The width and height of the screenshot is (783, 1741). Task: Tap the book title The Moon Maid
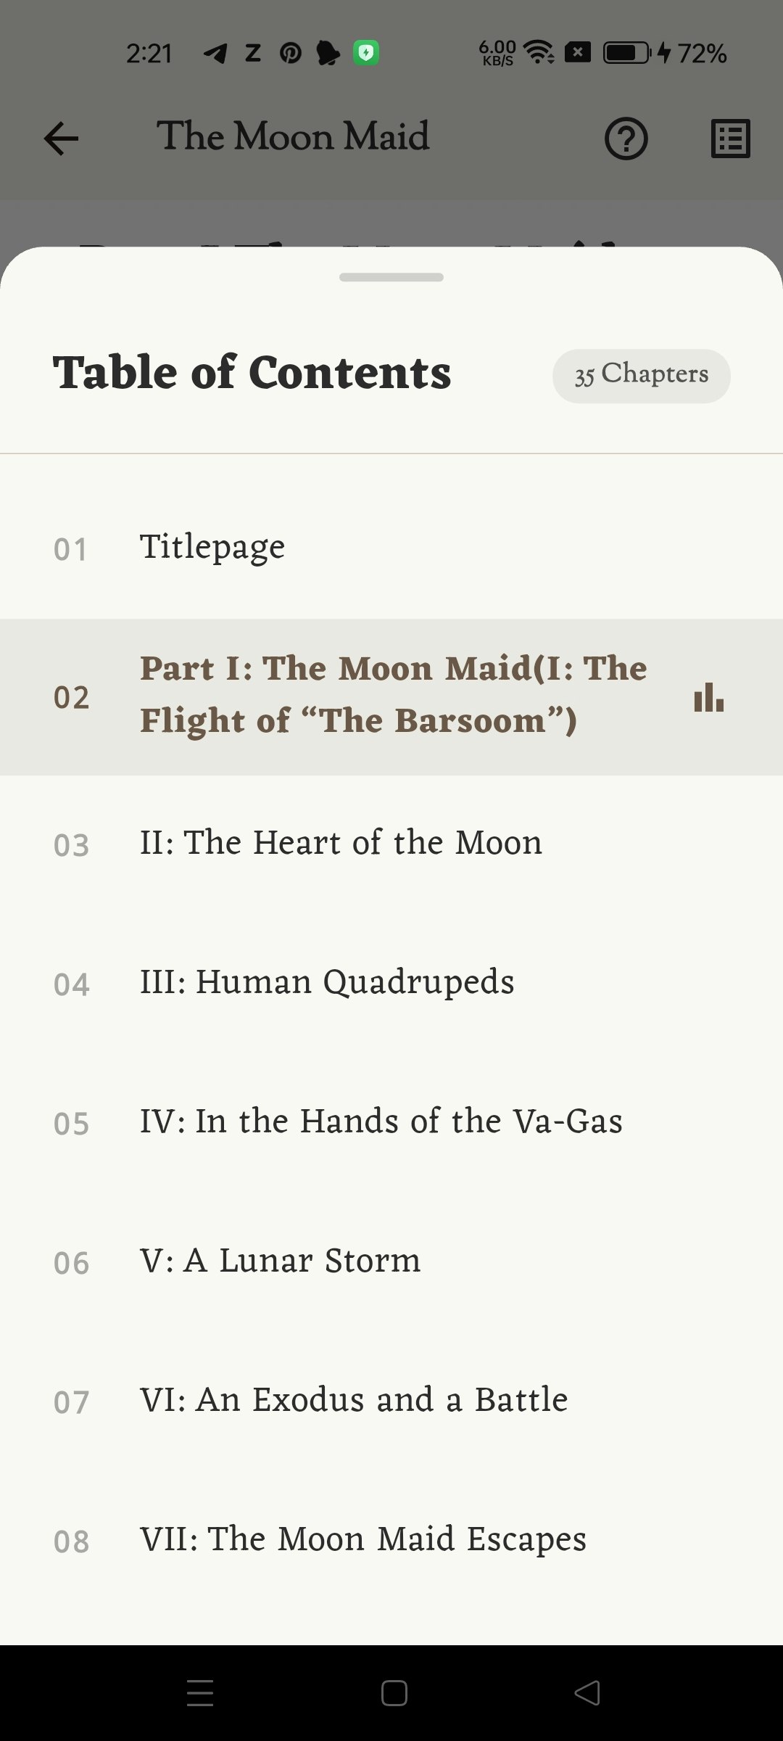(293, 136)
